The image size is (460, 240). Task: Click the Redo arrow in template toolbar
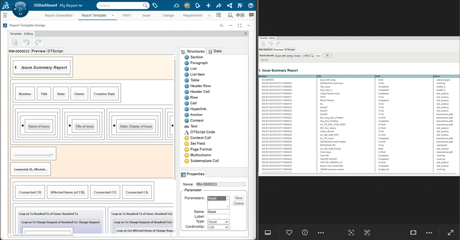pos(38,42)
